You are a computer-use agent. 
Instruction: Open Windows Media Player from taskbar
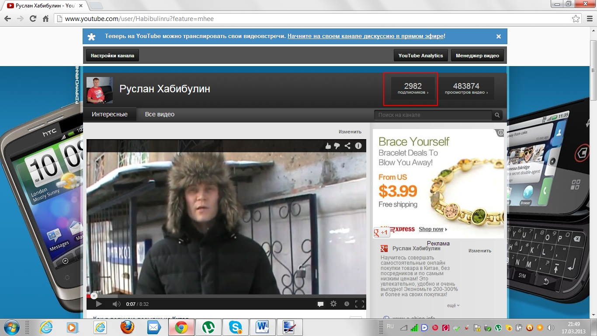[73, 327]
